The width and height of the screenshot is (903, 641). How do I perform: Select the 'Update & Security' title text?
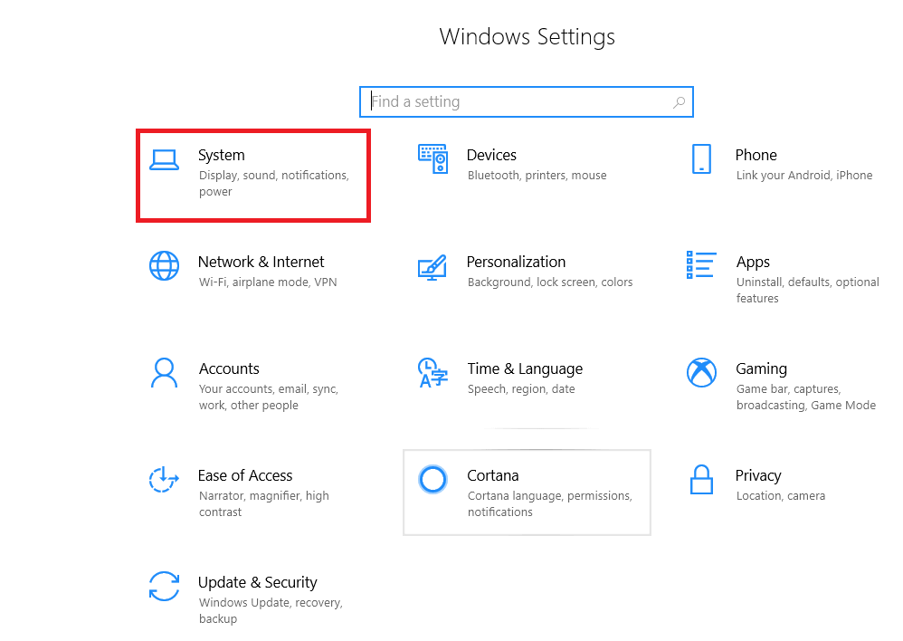(x=257, y=582)
